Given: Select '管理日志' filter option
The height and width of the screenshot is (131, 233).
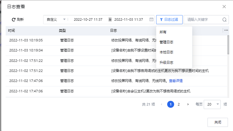Looking at the screenshot, I should 166,42.
